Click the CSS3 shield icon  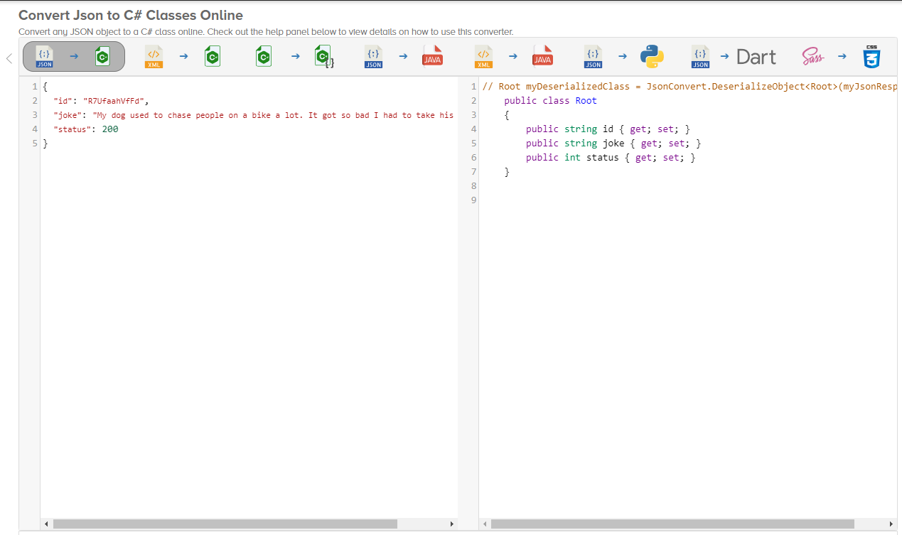(x=873, y=56)
